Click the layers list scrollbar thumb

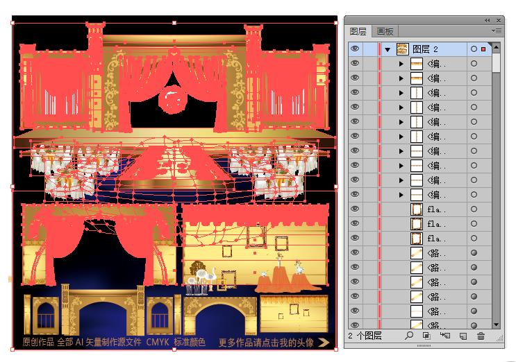496,62
